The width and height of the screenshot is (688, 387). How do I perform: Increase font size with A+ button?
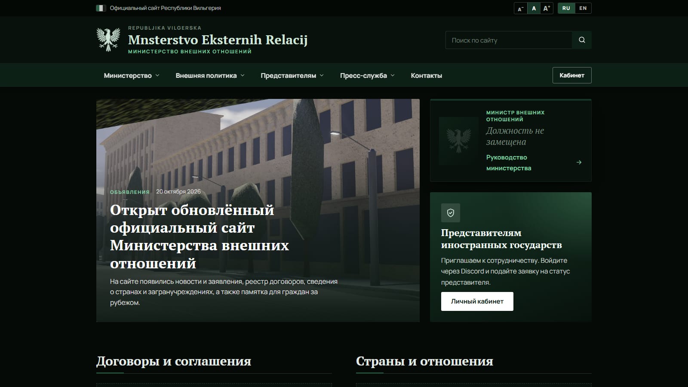click(x=547, y=8)
